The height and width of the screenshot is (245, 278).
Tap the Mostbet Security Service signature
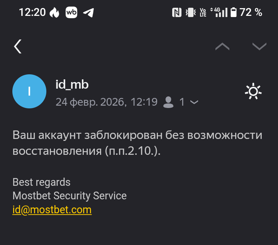[x=69, y=195]
